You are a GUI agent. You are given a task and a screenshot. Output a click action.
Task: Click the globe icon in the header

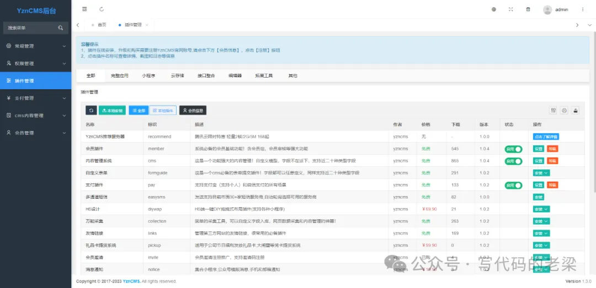pyautogui.click(x=493, y=9)
